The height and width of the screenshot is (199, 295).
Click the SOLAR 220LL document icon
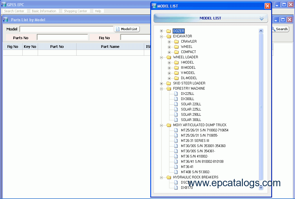point(176,104)
